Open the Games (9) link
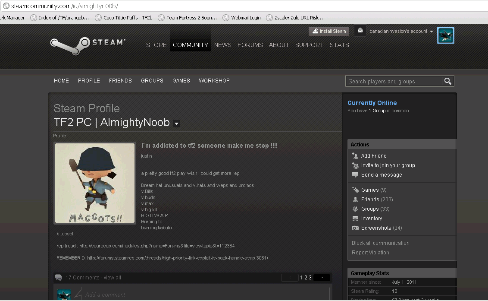488x301 pixels. [x=374, y=190]
